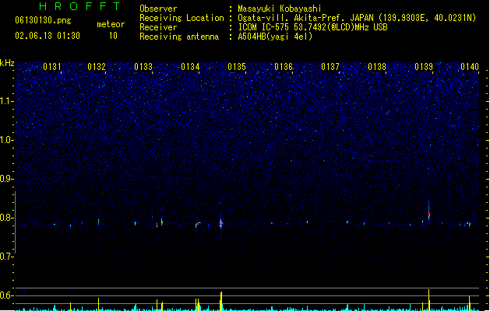Select the ICOM IC-575 receiver value
This screenshot has width=490, height=311.
click(x=313, y=27)
